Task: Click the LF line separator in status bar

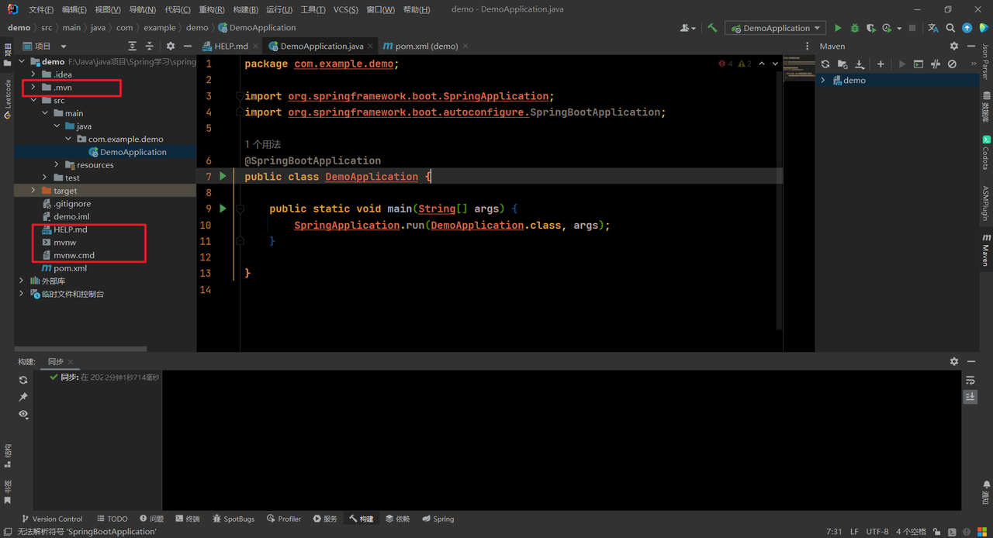Action: click(854, 532)
